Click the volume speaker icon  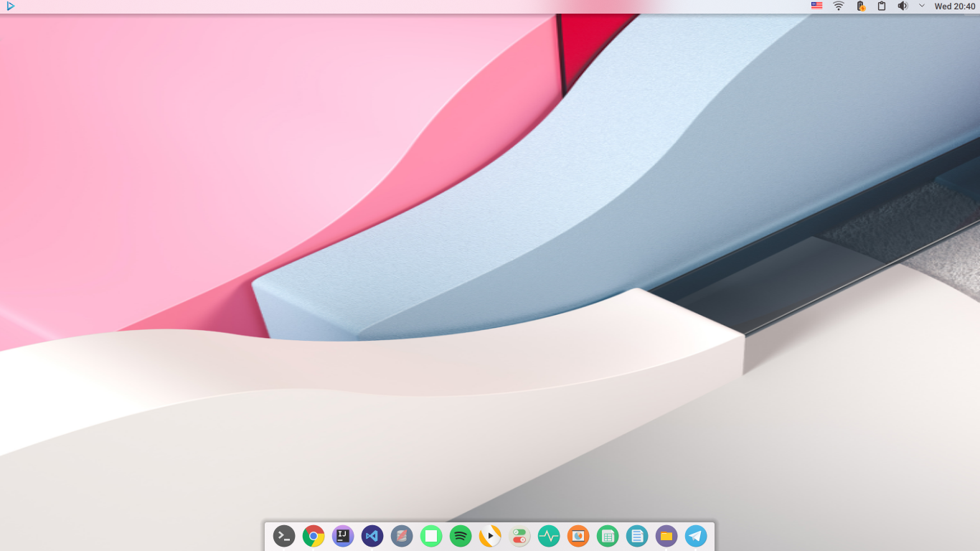(x=903, y=6)
